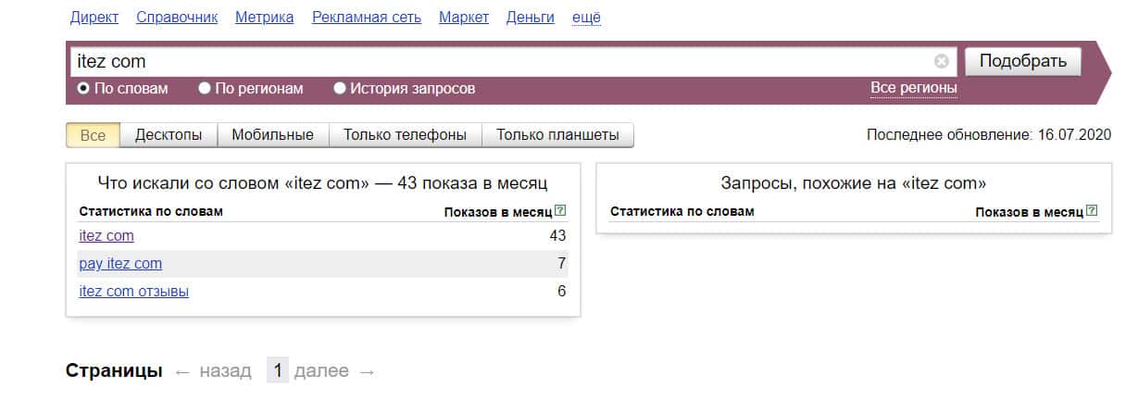Go to the next page via 'далее'
The height and width of the screenshot is (413, 1138).
coord(321,371)
